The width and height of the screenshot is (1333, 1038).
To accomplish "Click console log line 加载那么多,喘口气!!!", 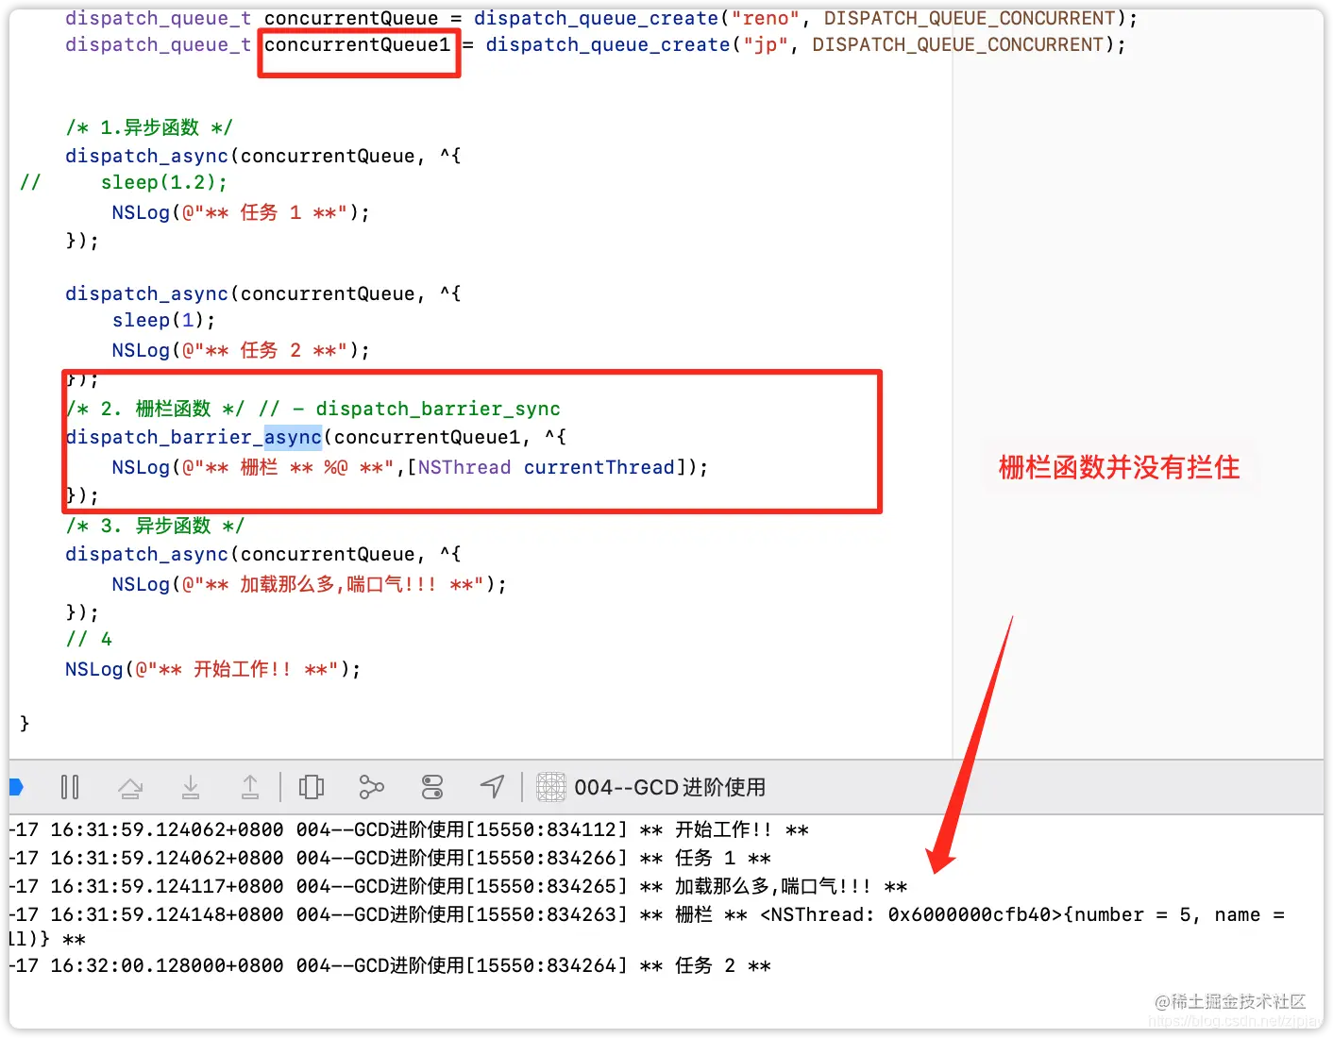I will (x=458, y=886).
